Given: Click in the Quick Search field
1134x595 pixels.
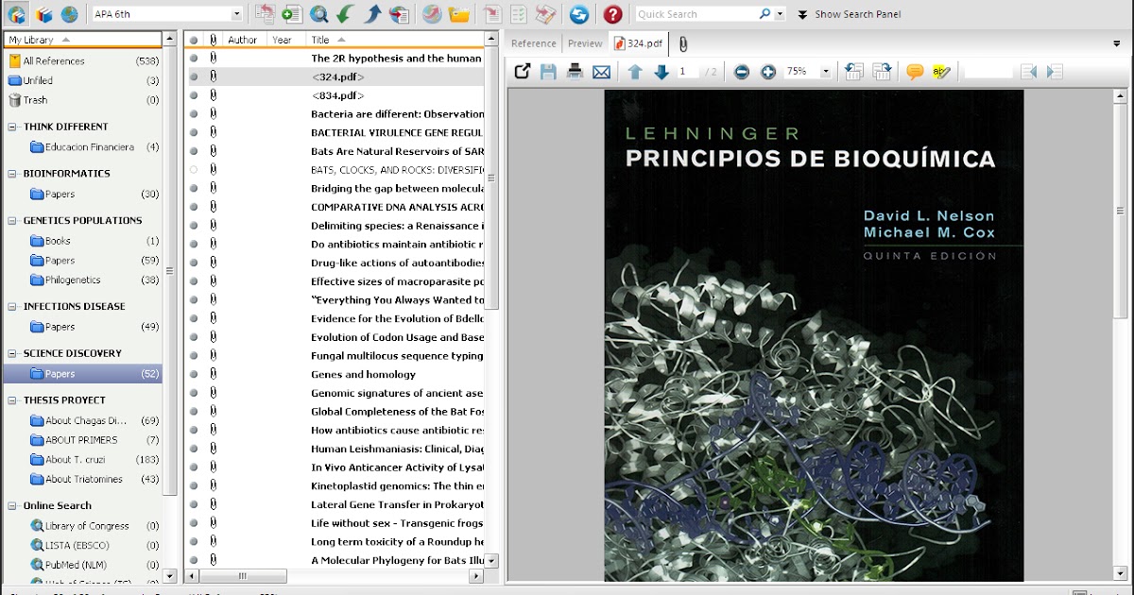Looking at the screenshot, I should tap(696, 14).
